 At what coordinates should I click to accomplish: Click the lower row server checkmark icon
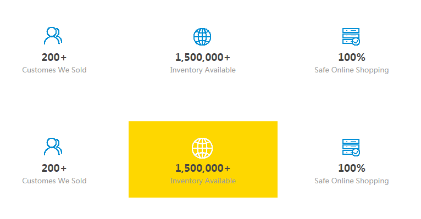coord(351,147)
